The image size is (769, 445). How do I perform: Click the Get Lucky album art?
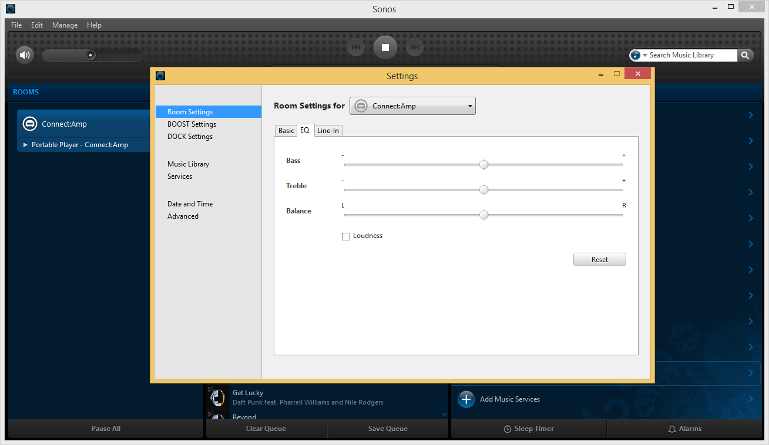click(x=218, y=397)
